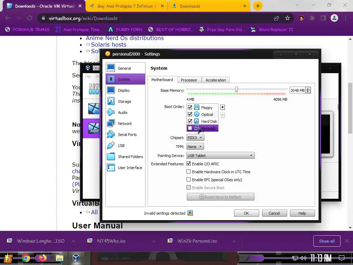The height and width of the screenshot is (265, 353).
Task: Select the Shared Folders category
Action: [x=125, y=157]
